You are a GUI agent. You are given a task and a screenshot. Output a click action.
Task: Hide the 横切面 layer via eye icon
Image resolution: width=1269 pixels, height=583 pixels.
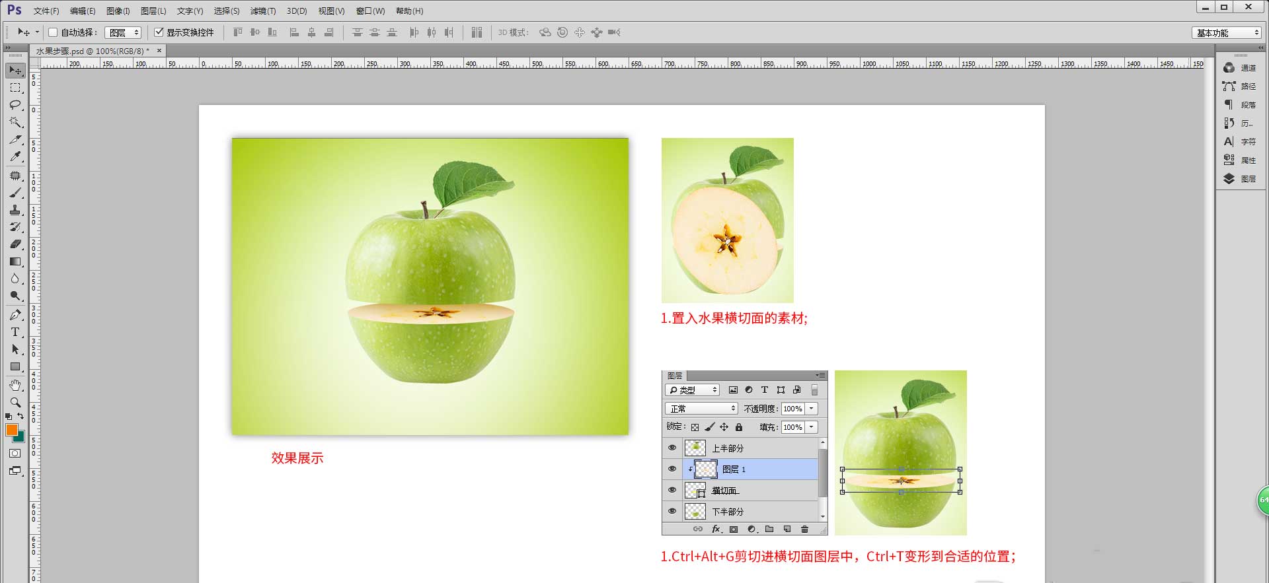click(672, 490)
